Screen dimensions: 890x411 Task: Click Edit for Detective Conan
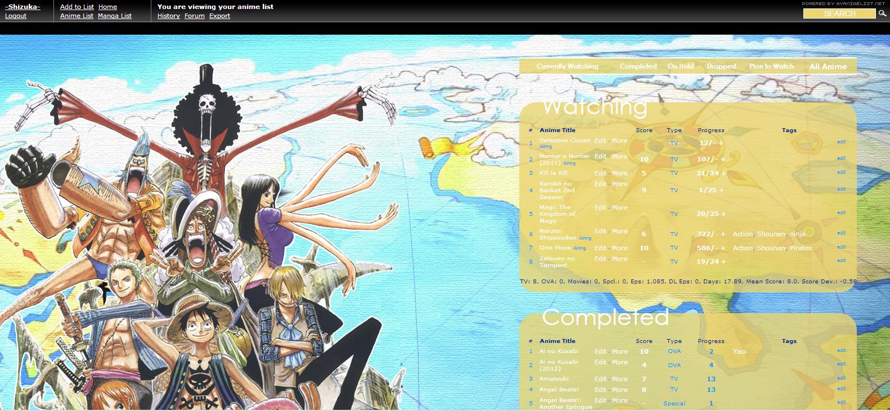[x=600, y=141]
